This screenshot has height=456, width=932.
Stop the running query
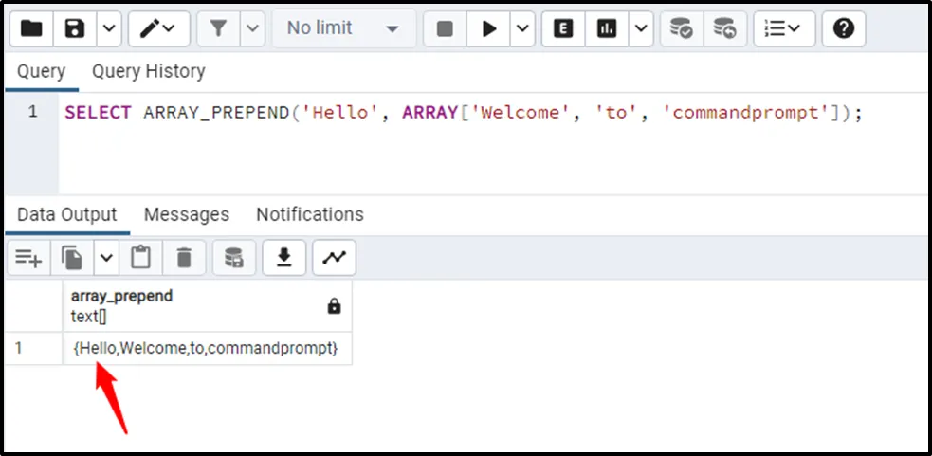445,29
